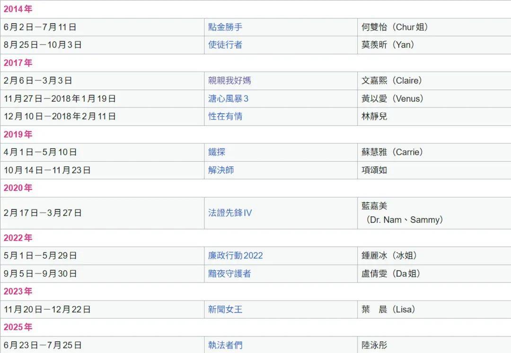
Task: Open the 點金勝手 link
Action: click(x=225, y=27)
